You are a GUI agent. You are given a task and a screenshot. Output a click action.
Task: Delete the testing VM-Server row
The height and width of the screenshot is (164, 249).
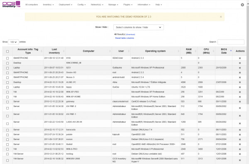tap(240, 154)
